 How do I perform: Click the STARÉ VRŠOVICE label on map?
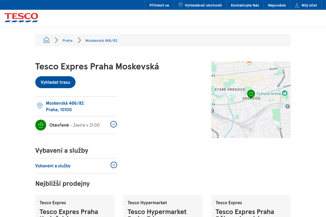(230, 90)
